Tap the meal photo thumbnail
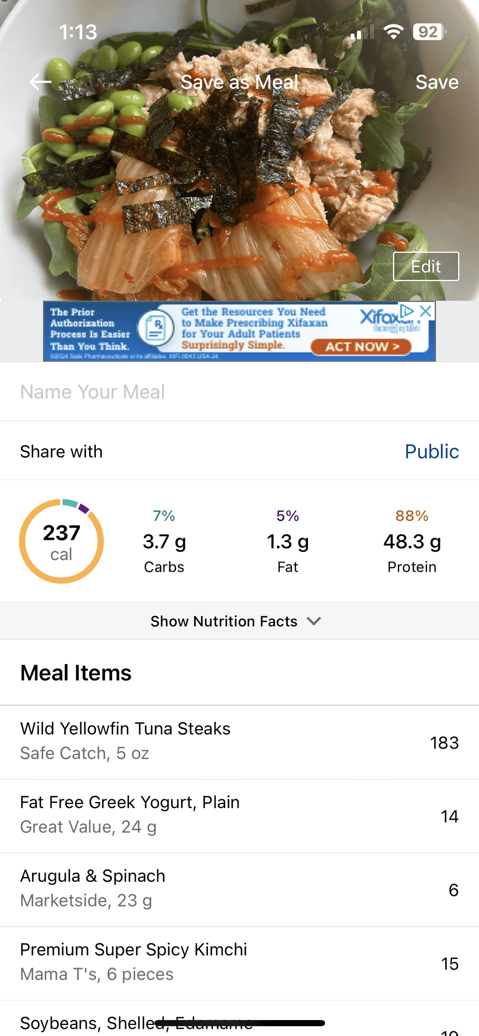The image size is (479, 1036). 239,151
